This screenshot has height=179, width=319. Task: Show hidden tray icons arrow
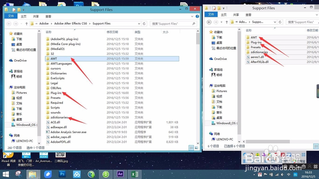(x=254, y=175)
